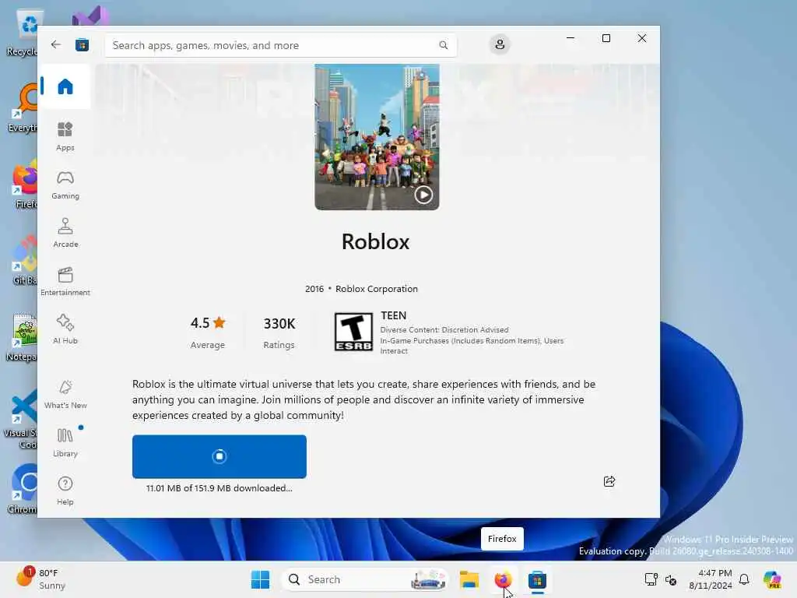Select the Chrome desktop shortcut
The height and width of the screenshot is (598, 797).
(23, 488)
